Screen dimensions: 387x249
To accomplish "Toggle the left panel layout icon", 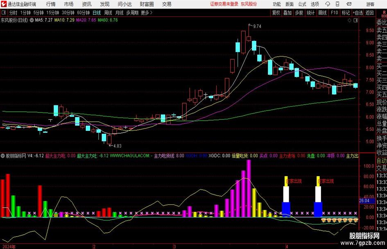I will [x=3, y=13].
